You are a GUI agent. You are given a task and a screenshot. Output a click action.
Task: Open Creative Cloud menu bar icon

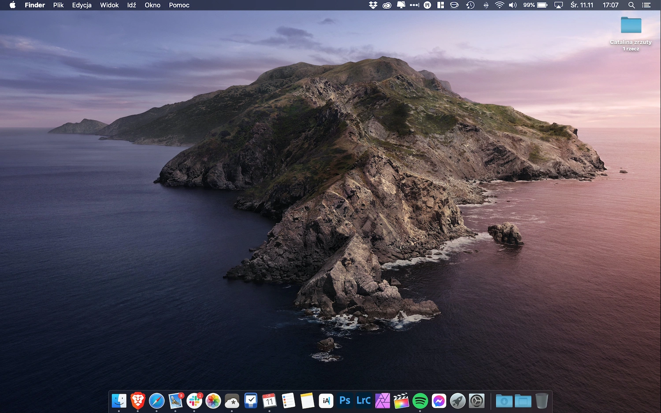click(387, 5)
